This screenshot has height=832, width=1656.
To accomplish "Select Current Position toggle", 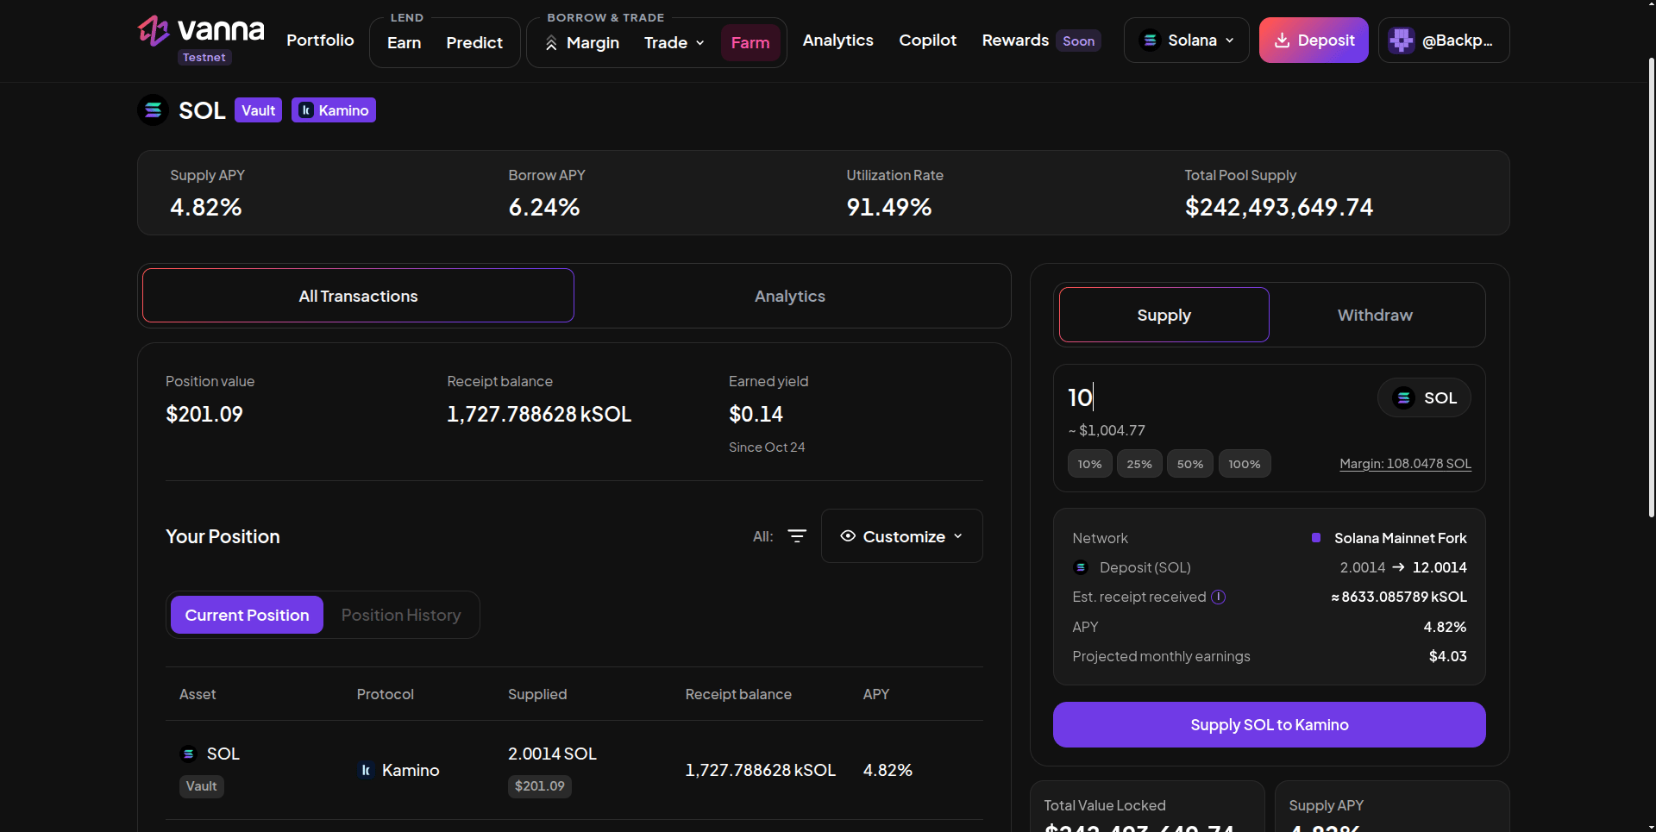I will (x=247, y=615).
